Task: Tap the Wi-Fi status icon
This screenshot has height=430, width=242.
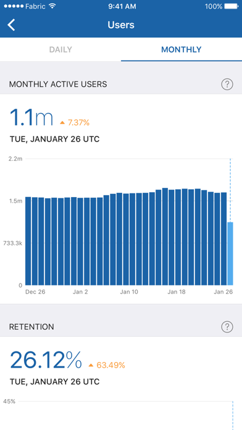Action: 52,6
